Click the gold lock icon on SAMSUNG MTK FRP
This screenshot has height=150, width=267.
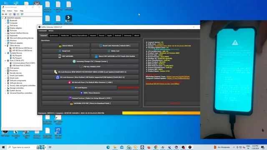(71, 103)
